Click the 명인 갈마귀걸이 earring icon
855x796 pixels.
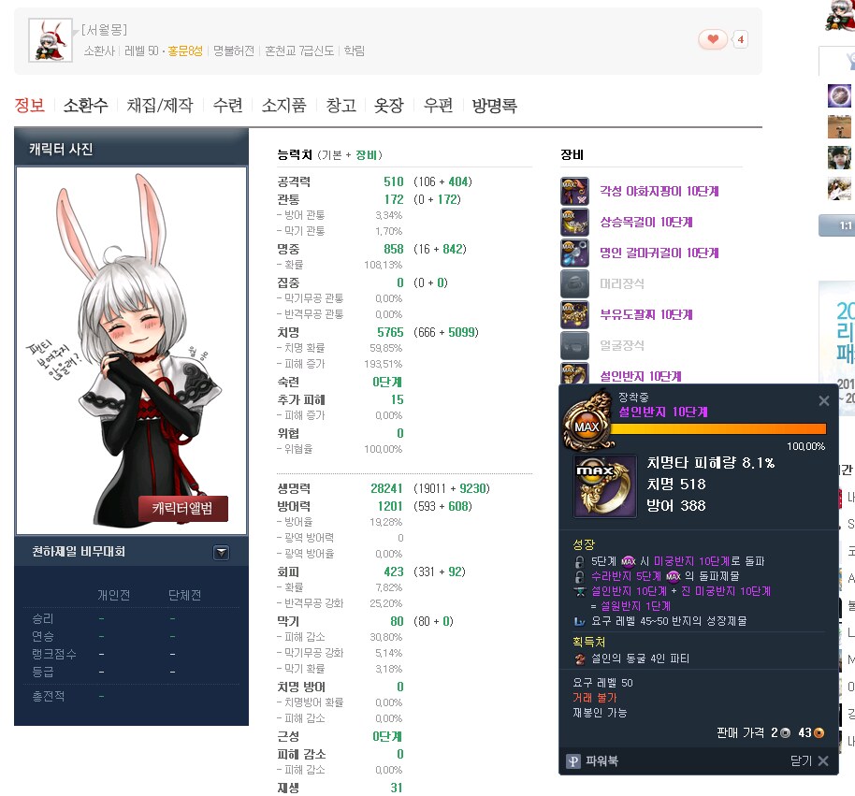click(x=573, y=253)
